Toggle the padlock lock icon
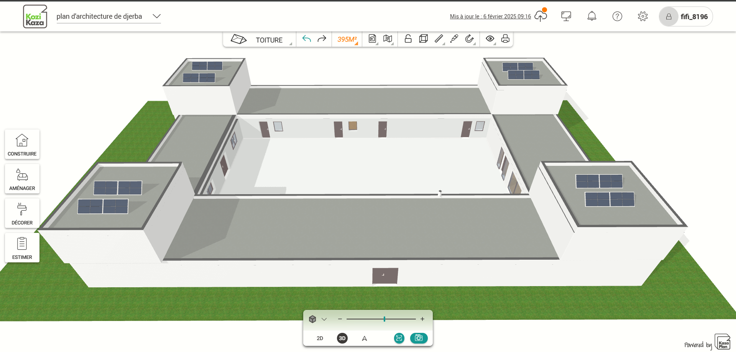The width and height of the screenshot is (736, 352). pos(408,39)
